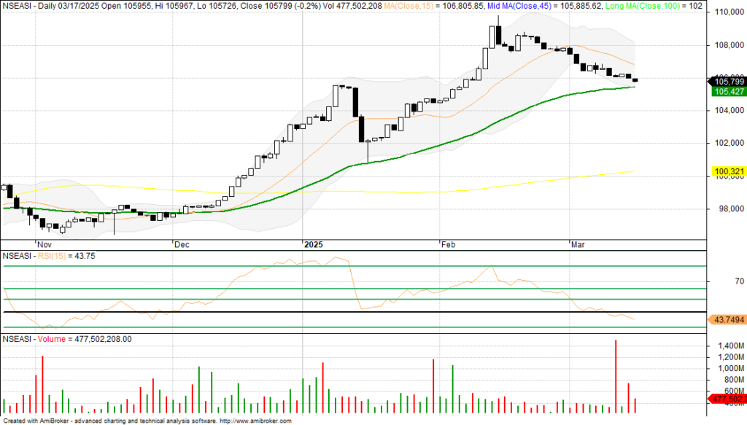Click the 110,000 price axis label
The height and width of the screenshot is (425, 747).
click(x=727, y=12)
